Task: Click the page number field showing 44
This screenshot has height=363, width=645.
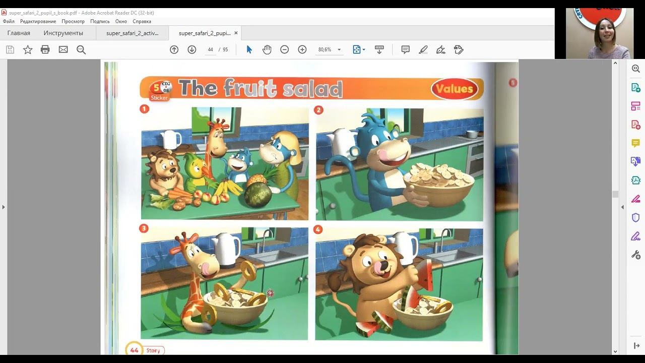Action: click(210, 49)
